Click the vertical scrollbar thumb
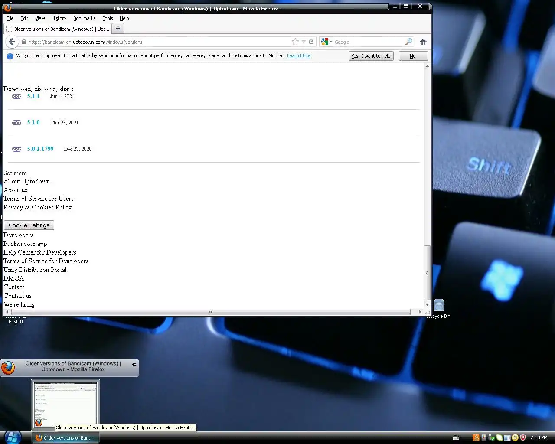The height and width of the screenshot is (444, 555). click(427, 273)
